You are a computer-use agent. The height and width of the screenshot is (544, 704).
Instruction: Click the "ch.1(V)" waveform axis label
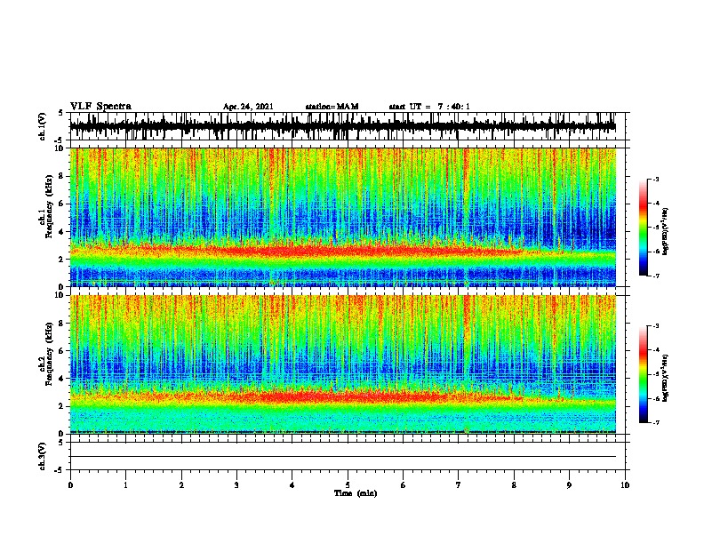point(43,126)
